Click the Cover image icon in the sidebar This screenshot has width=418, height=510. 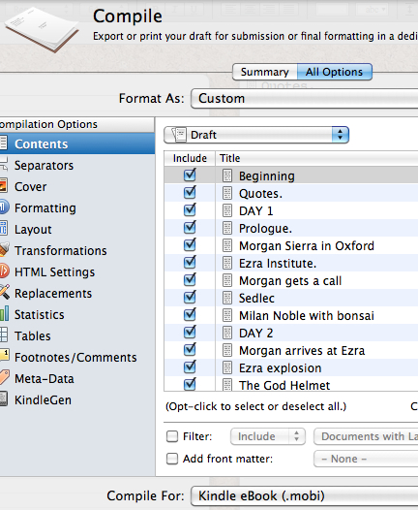click(x=4, y=186)
